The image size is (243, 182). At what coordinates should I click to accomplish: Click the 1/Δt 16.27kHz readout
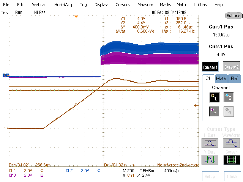pos(178,31)
